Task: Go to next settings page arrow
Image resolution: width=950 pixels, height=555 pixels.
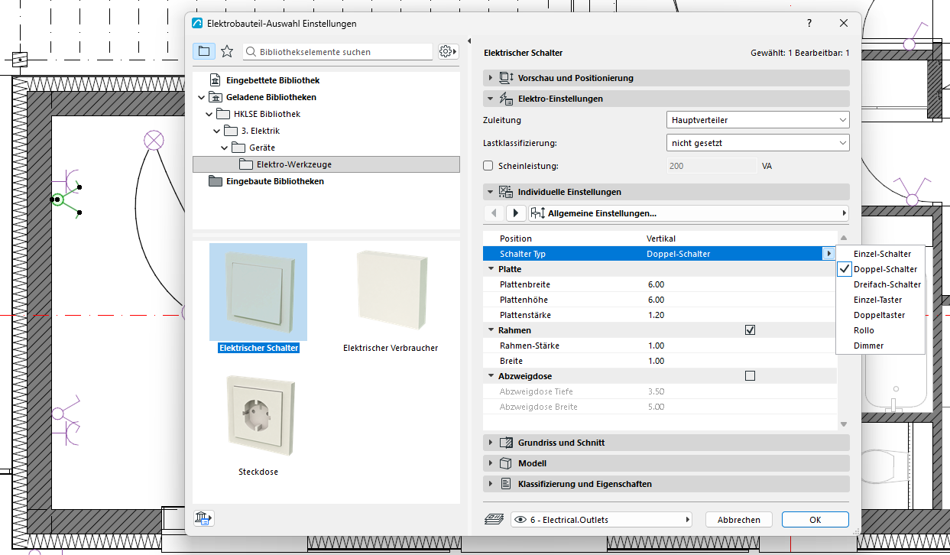Action: coord(516,213)
